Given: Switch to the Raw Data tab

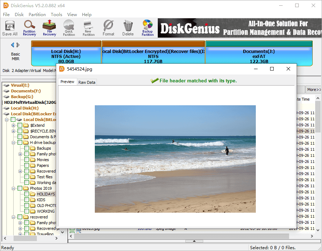Looking at the screenshot, I should pyautogui.click(x=87, y=82).
